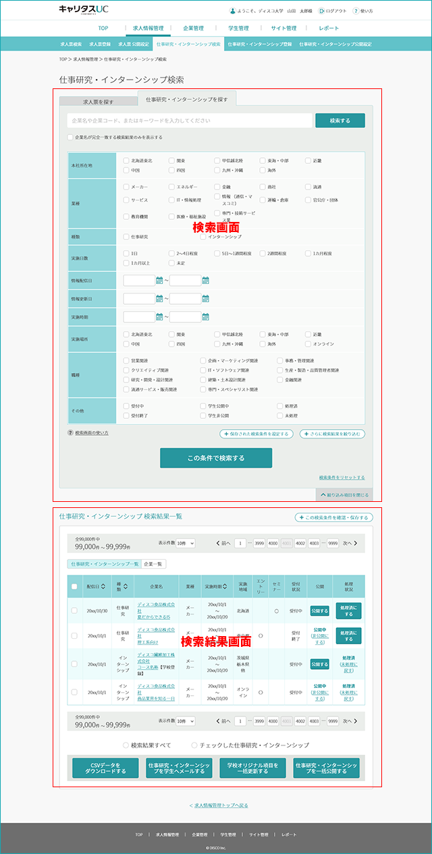Open bottom 表示件数 dropdown
The image size is (432, 854).
(x=185, y=721)
